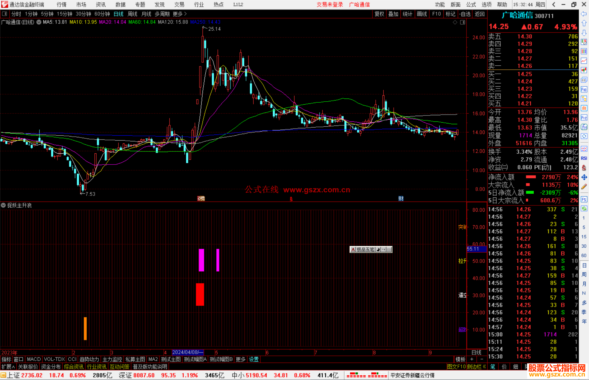Click the magenta bar in indicator chart

pos(201,260)
